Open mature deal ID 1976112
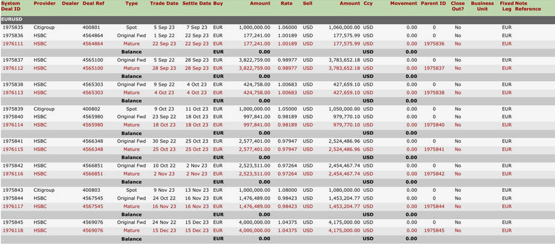The width and height of the screenshot is (555, 244). point(13,68)
